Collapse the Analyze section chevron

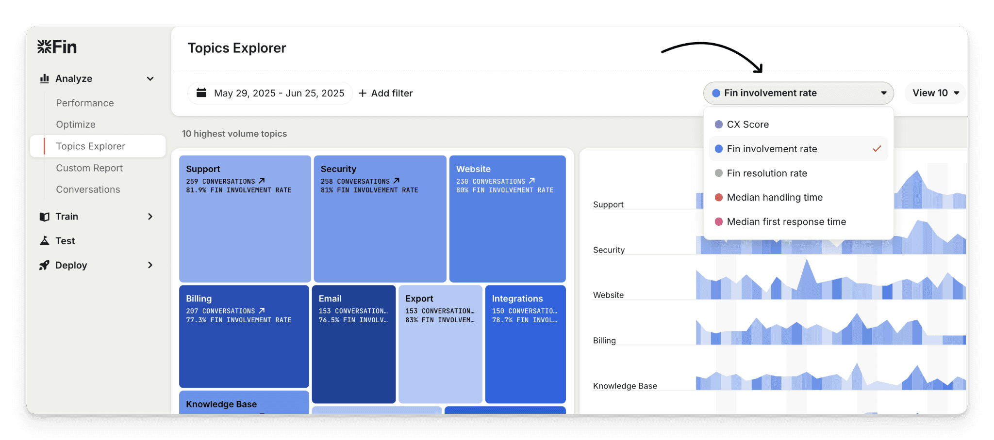(150, 79)
